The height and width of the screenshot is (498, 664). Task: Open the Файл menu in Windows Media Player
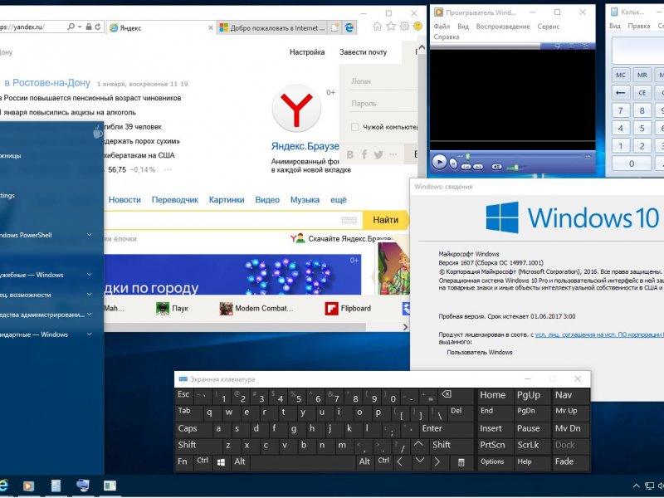click(x=442, y=27)
